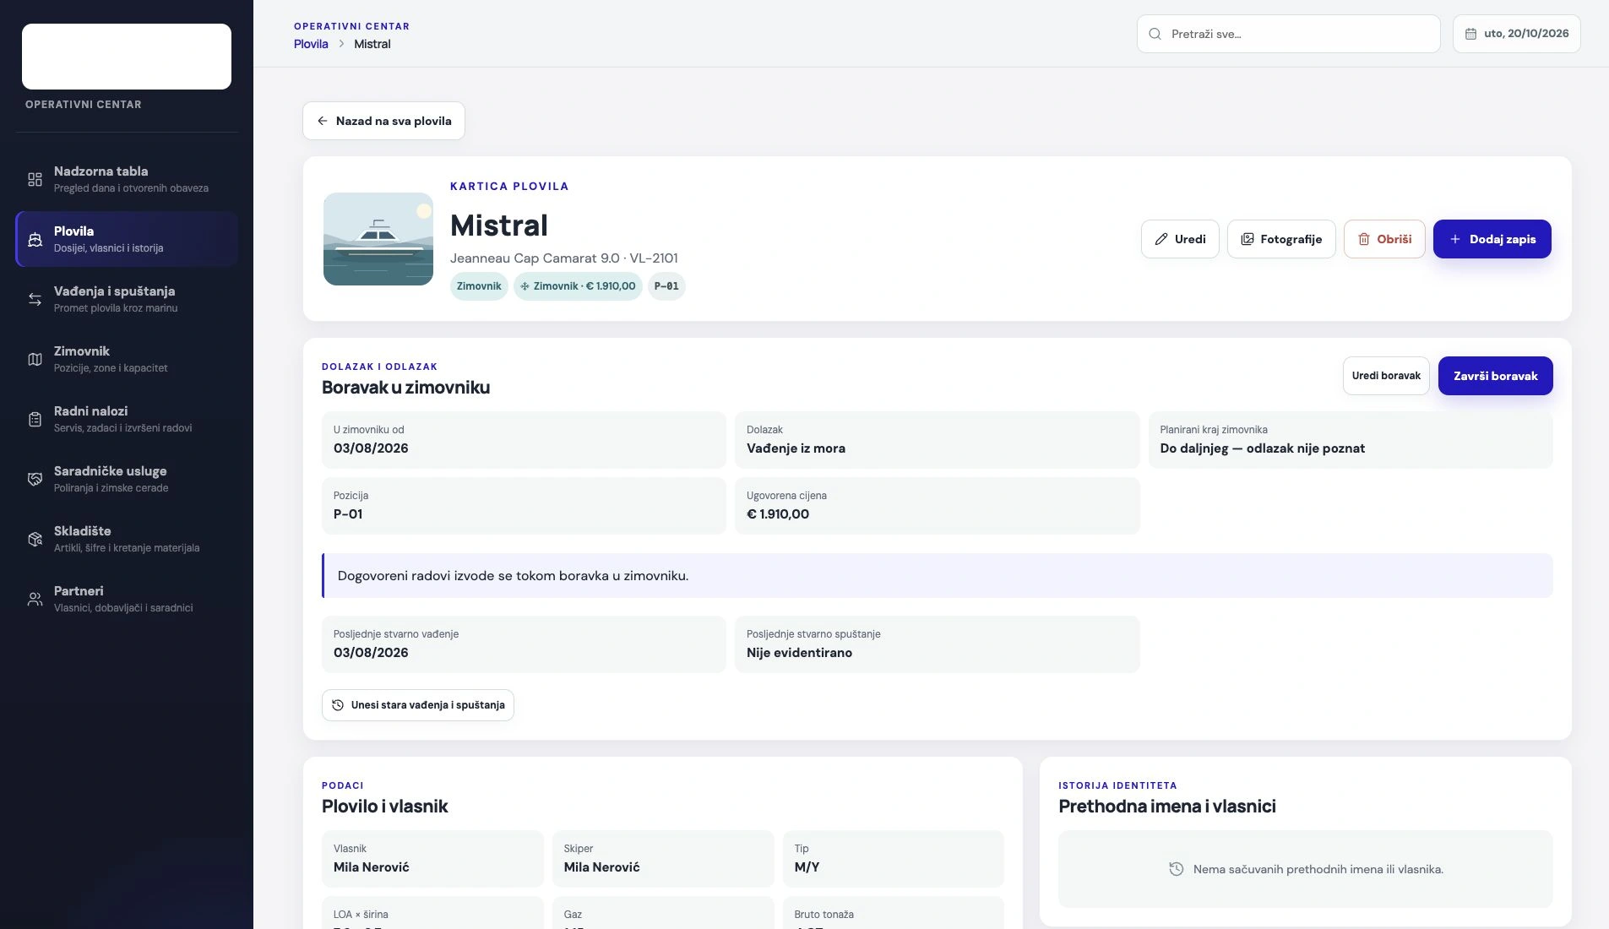Click Završi boravak button

click(1495, 376)
